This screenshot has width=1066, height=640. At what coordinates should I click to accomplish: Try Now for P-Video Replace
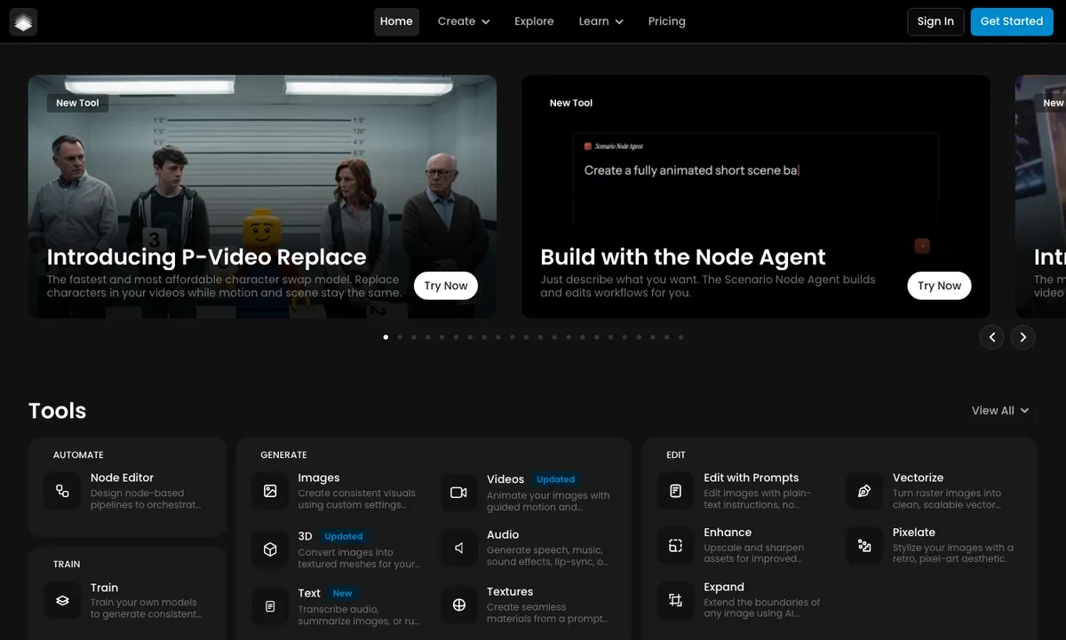point(446,286)
